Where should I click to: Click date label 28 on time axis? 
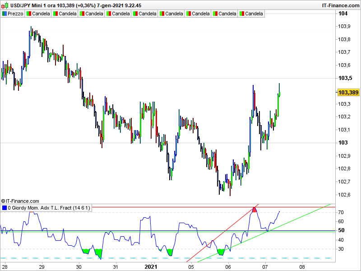coord(5,267)
